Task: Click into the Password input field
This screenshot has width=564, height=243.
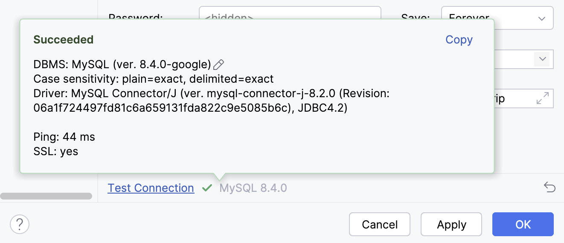Action: tap(290, 13)
